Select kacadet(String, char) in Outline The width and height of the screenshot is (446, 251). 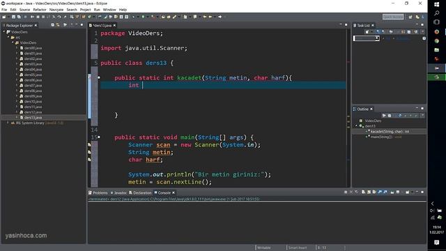390,132
